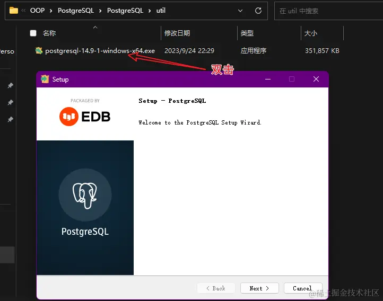Click the second pin icon in sidebar
This screenshot has height=301, width=383.
click(10, 102)
